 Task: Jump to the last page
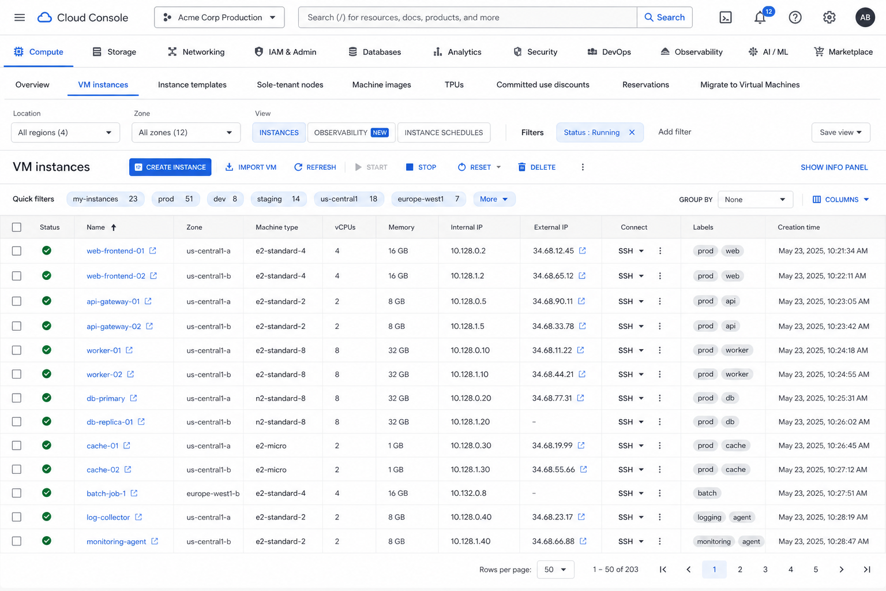pos(867,570)
